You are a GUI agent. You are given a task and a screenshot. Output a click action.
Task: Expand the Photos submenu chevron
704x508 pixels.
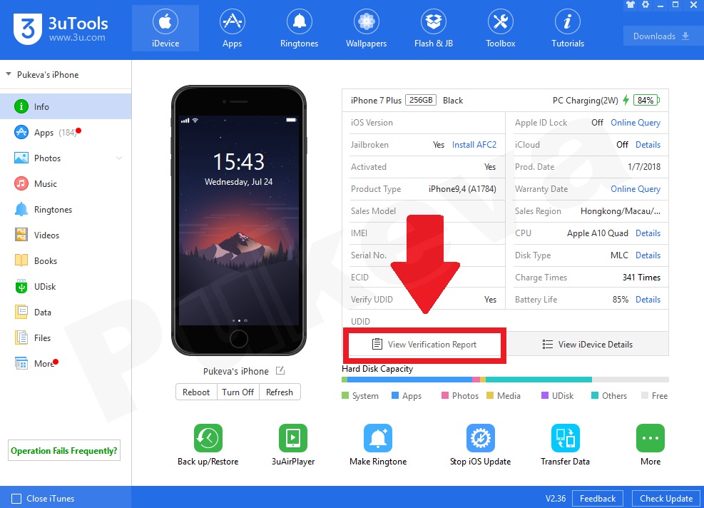(119, 158)
